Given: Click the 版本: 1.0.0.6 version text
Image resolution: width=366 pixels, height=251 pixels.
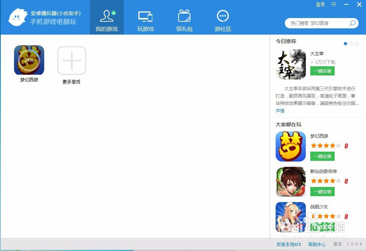Looking at the screenshot, I should (x=348, y=244).
